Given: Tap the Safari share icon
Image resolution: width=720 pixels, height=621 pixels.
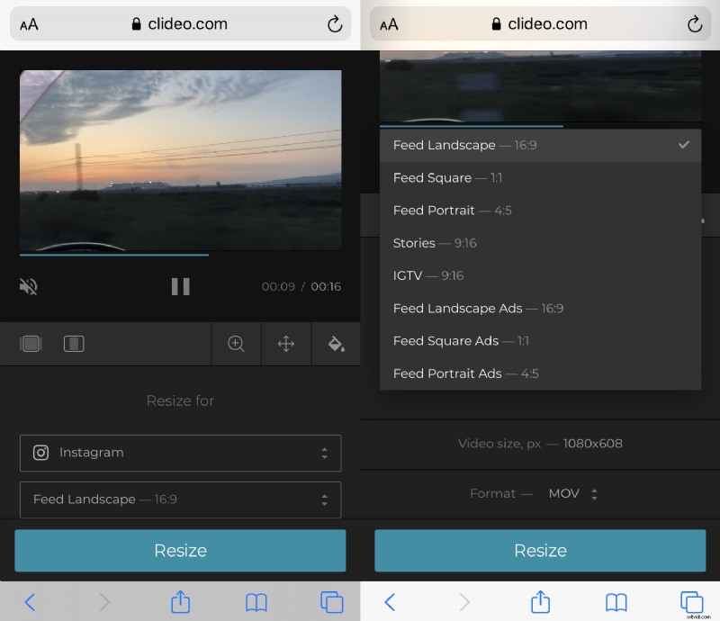Looking at the screenshot, I should 180,602.
